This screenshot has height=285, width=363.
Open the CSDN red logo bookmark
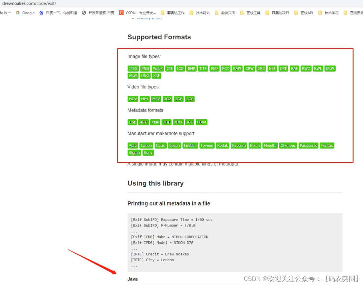point(121,13)
